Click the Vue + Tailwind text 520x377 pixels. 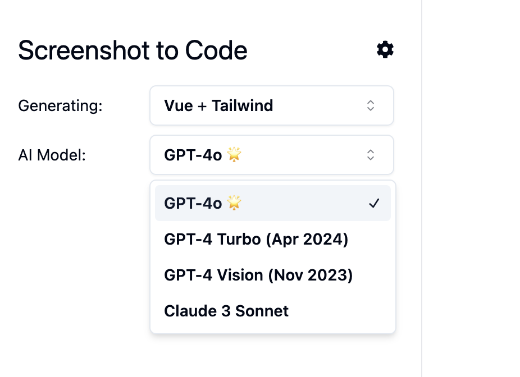coord(218,105)
